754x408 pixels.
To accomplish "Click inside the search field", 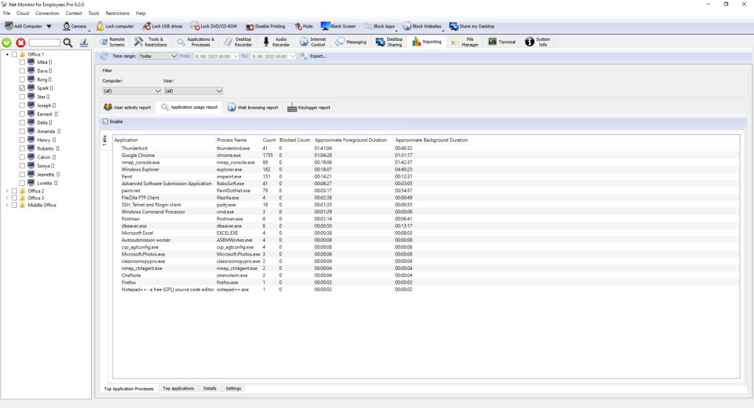I will tap(45, 43).
